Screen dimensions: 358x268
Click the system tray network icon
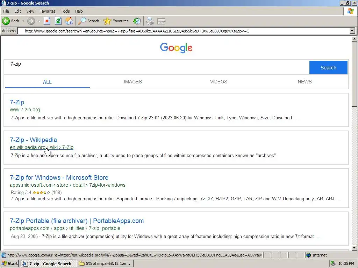click(333, 263)
